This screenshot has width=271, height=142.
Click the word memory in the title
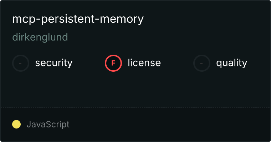point(122,20)
